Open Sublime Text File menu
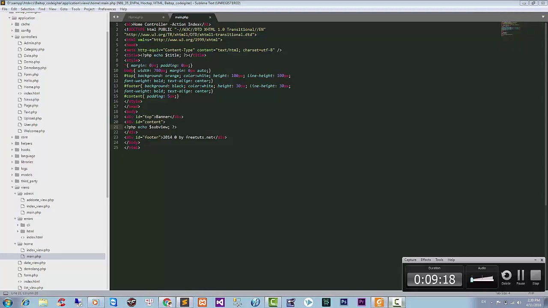 [x=4, y=9]
